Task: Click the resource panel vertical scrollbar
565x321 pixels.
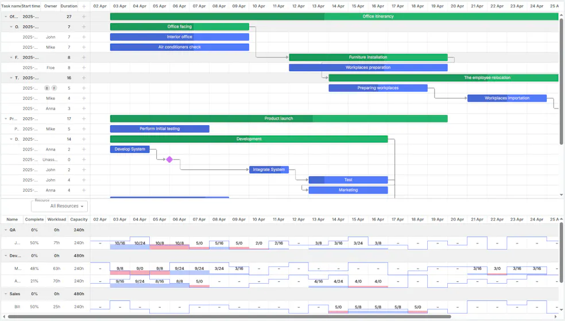Action: point(562,253)
